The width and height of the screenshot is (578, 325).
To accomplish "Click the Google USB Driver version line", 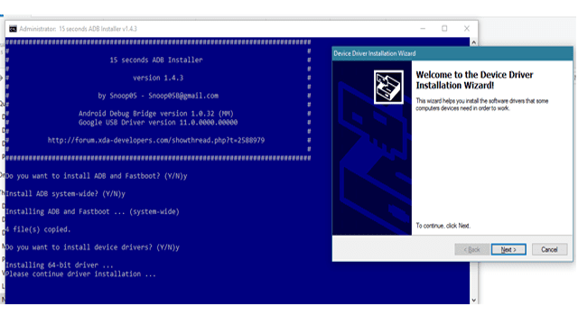I will (x=158, y=123).
